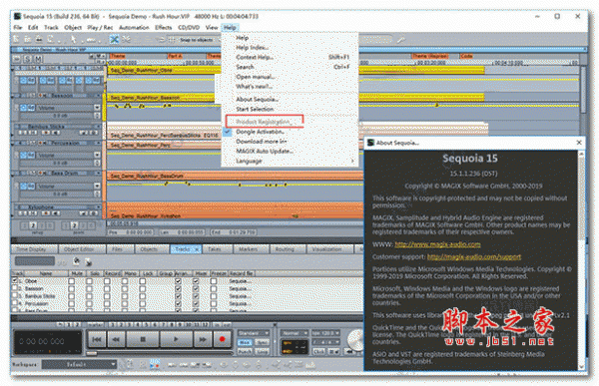The height and width of the screenshot is (386, 599).
Task: Click the time counter display in transport
Action: (47, 342)
